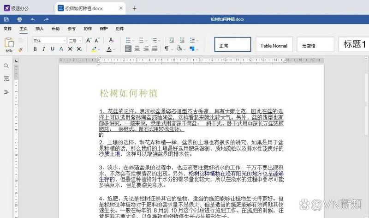
Task: Toggle Subscript formatting
Action: (x=79, y=49)
